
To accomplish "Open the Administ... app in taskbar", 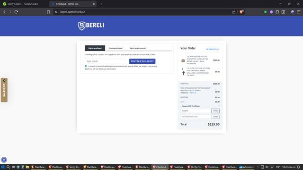I will (246, 167).
